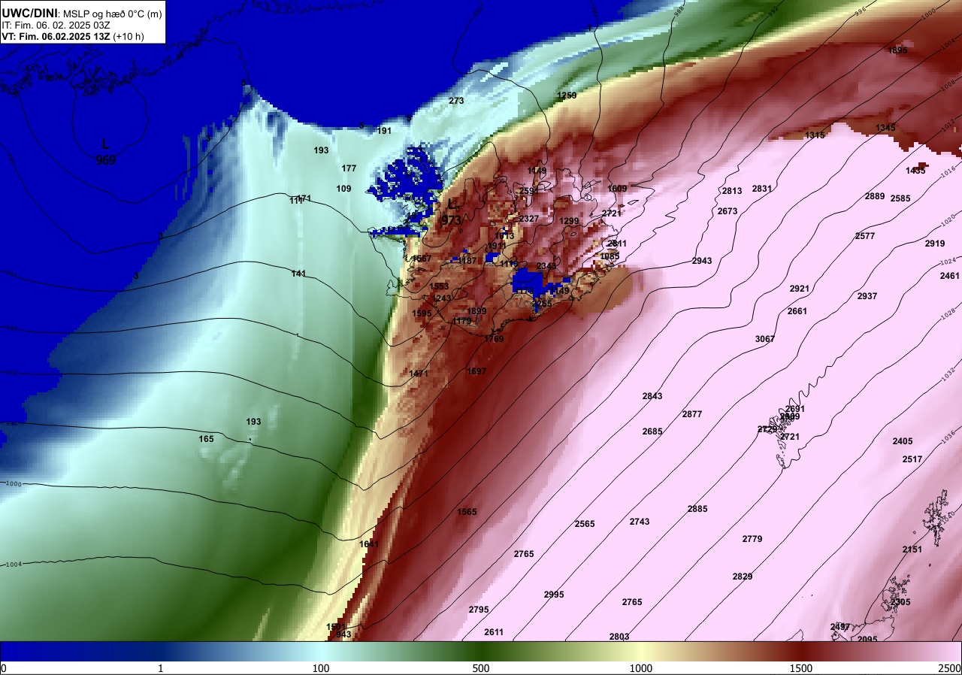This screenshot has width=962, height=675.
Task: Click the color bar label 100
Action: tap(321, 669)
